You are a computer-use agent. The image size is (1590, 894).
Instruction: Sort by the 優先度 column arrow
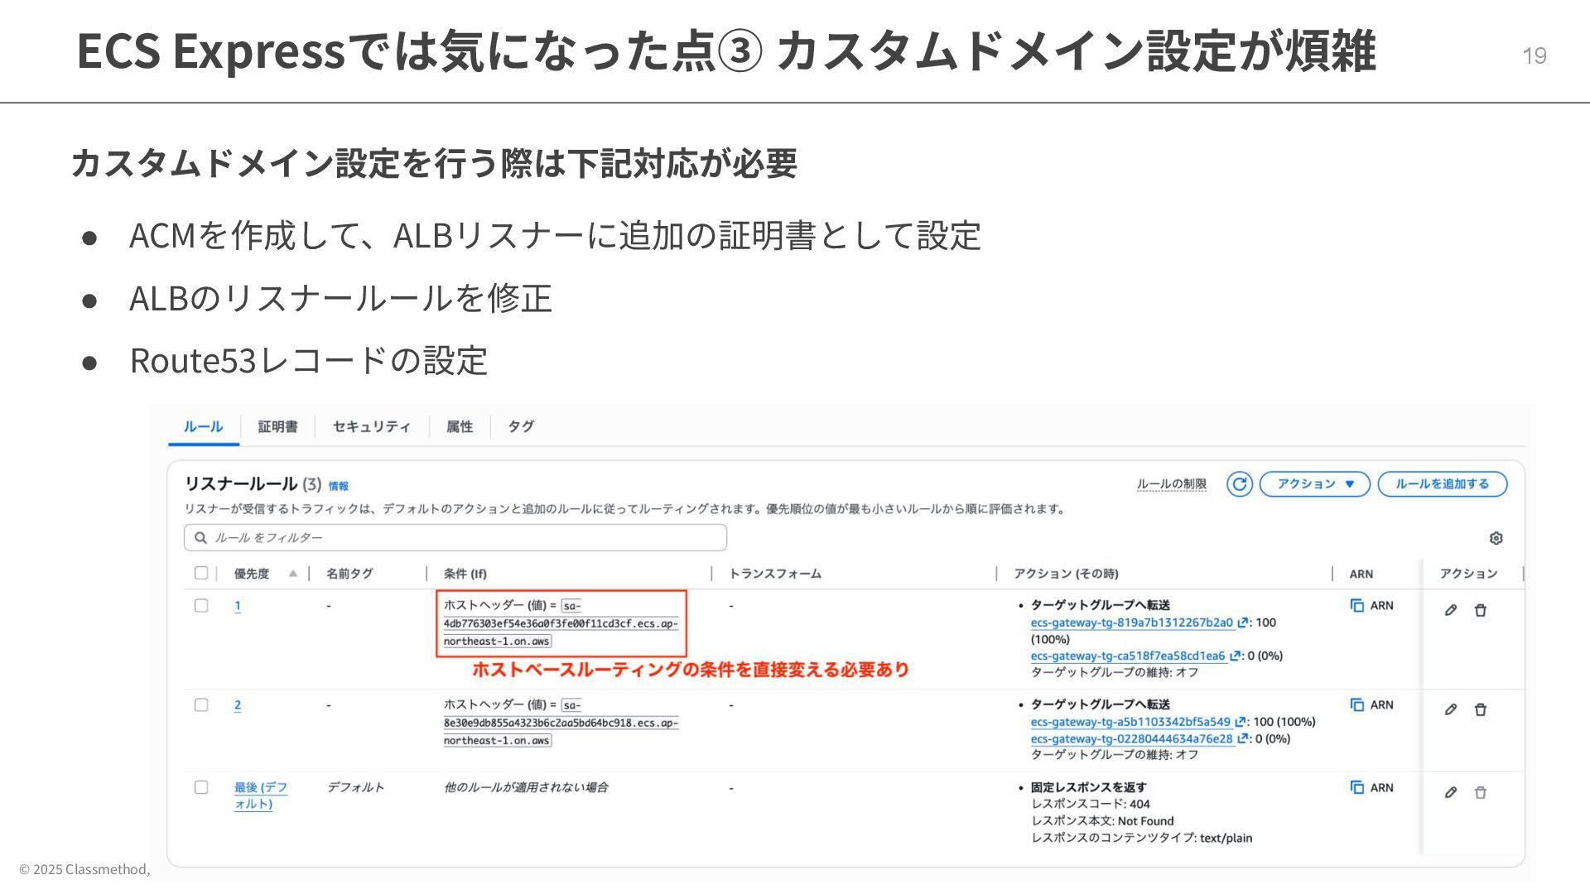point(292,574)
